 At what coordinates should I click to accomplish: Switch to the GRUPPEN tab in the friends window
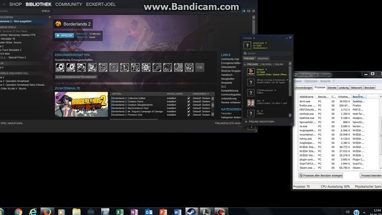point(263,59)
